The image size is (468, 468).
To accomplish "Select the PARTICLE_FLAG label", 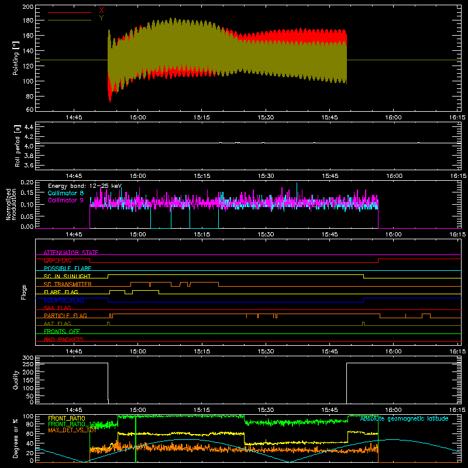I will click(66, 316).
